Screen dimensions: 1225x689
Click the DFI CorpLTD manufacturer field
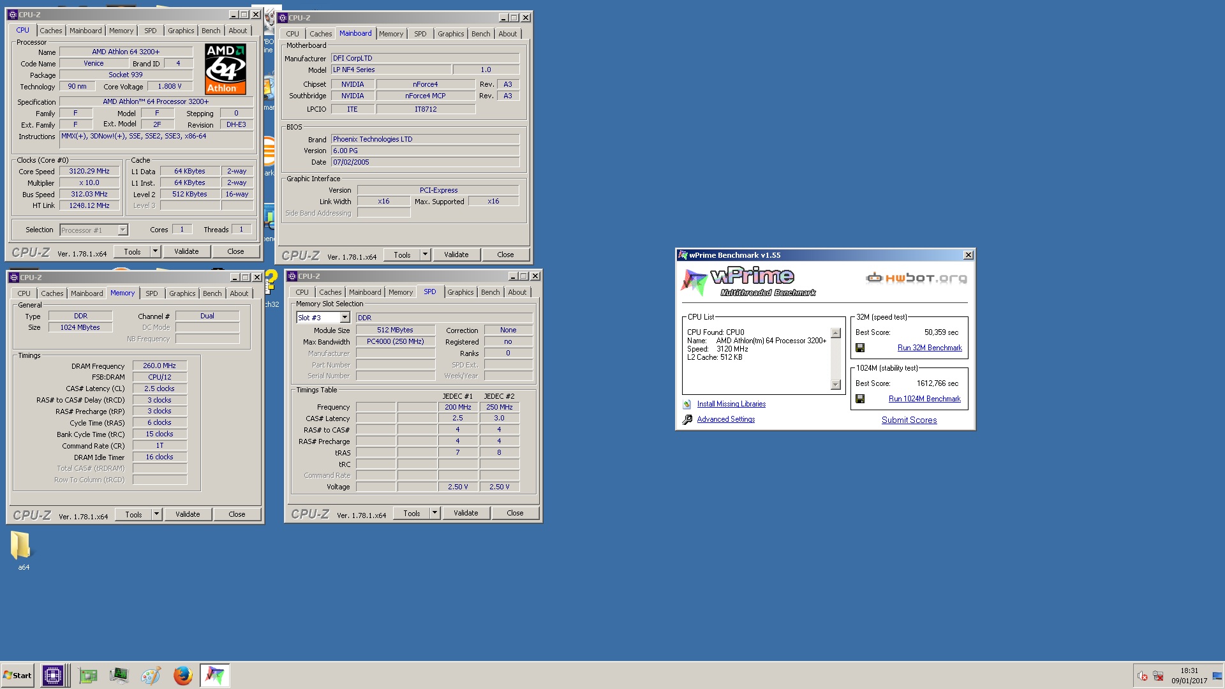[x=426, y=58]
